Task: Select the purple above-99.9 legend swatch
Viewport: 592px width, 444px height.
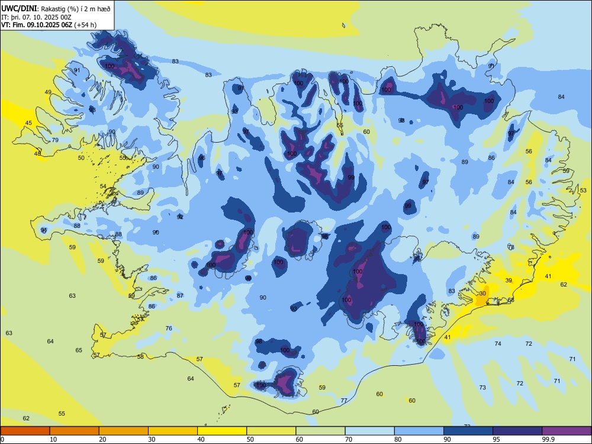Action: point(567,431)
